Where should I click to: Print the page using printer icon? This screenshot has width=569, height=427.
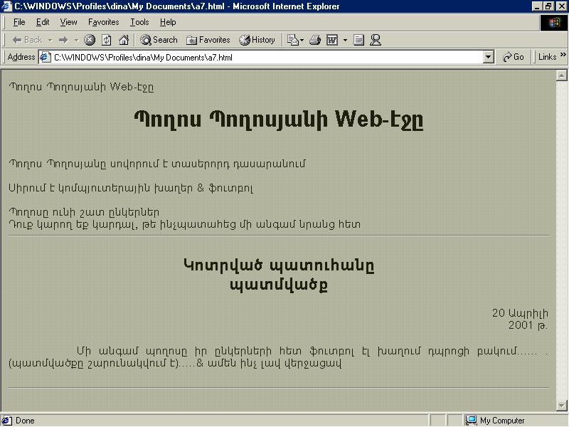[x=315, y=40]
